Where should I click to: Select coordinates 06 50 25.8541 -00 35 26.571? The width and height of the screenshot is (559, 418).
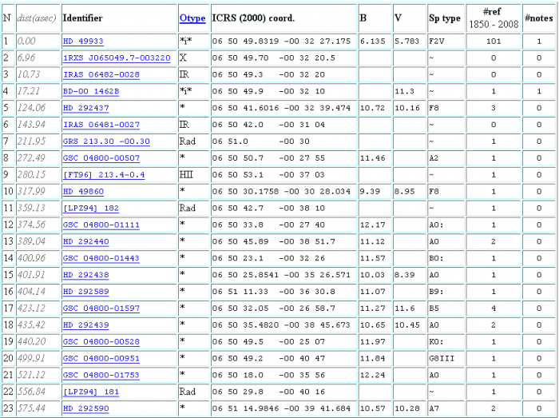(x=281, y=275)
